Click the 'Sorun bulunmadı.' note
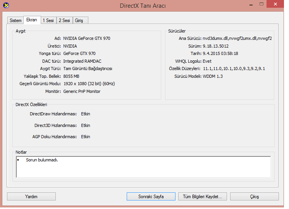The image size is (289, 209). 42,160
